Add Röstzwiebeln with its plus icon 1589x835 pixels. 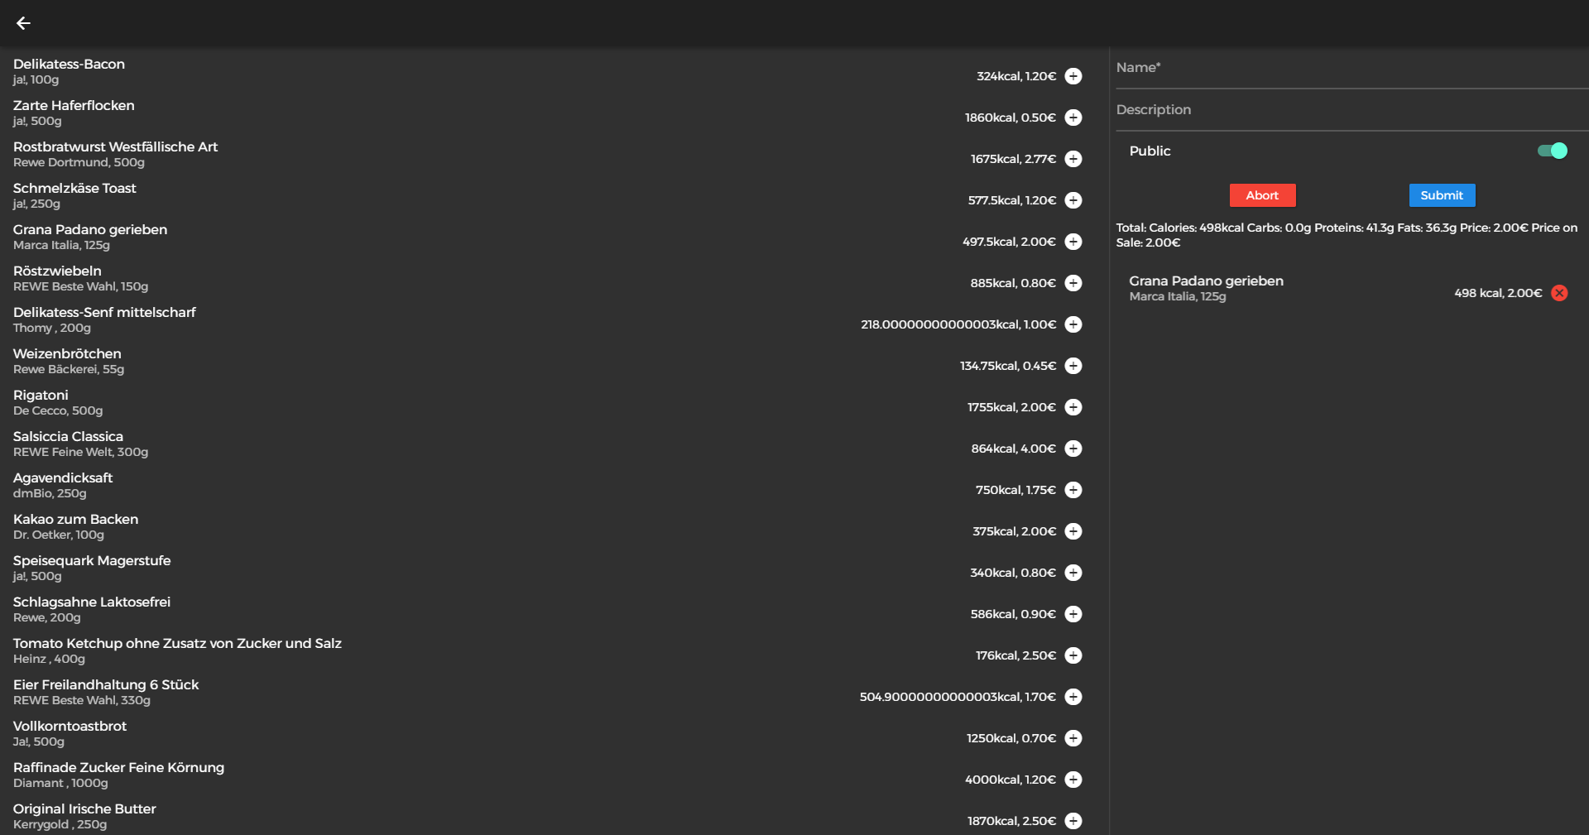coord(1073,283)
